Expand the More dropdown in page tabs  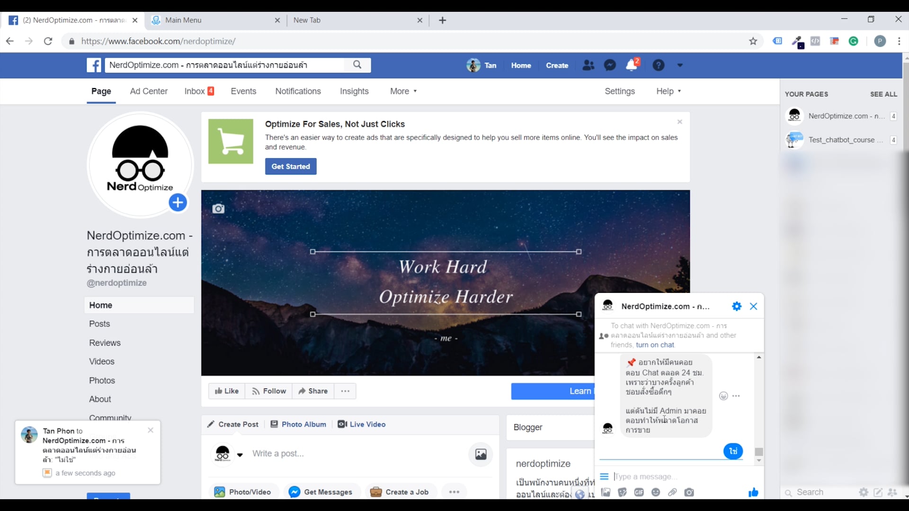[x=403, y=91]
